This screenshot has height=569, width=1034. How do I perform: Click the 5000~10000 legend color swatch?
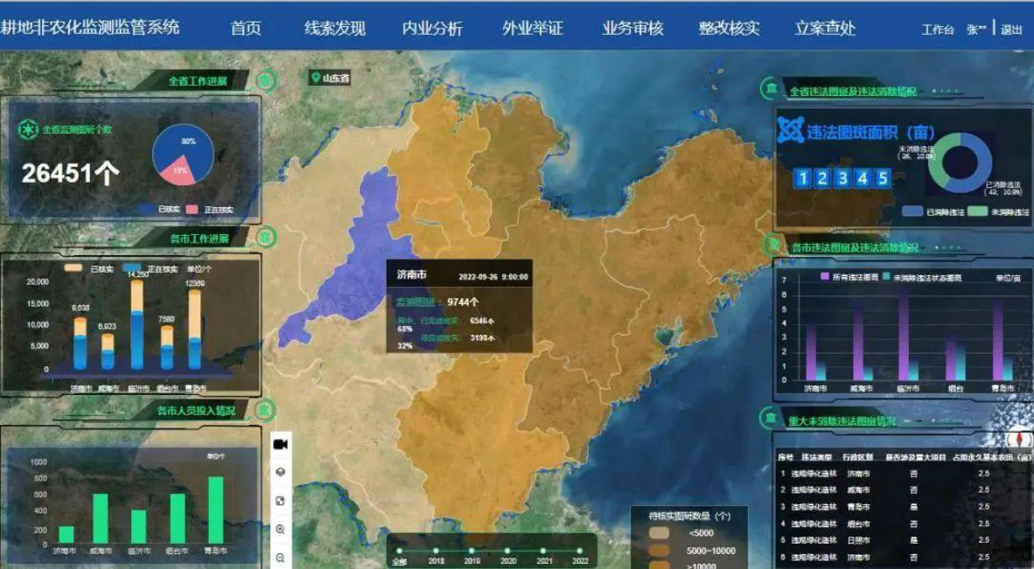tap(659, 551)
